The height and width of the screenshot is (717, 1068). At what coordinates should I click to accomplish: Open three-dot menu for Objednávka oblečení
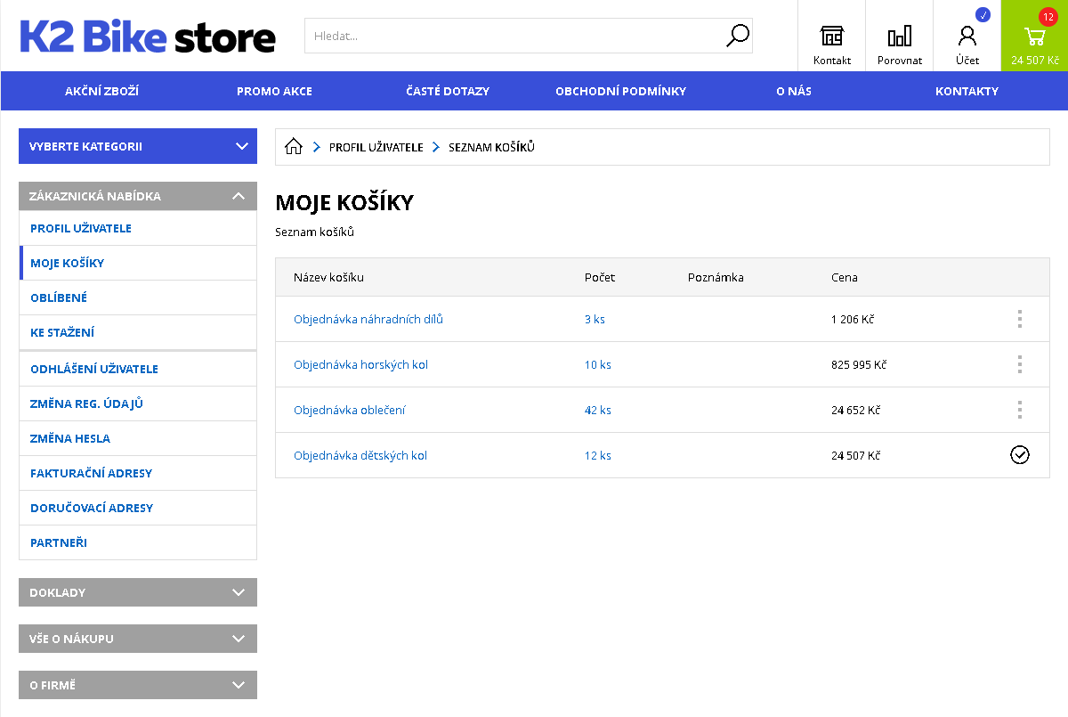pyautogui.click(x=1019, y=410)
